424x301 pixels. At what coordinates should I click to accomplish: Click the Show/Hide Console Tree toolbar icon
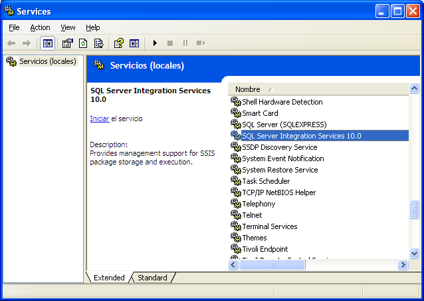[48, 43]
